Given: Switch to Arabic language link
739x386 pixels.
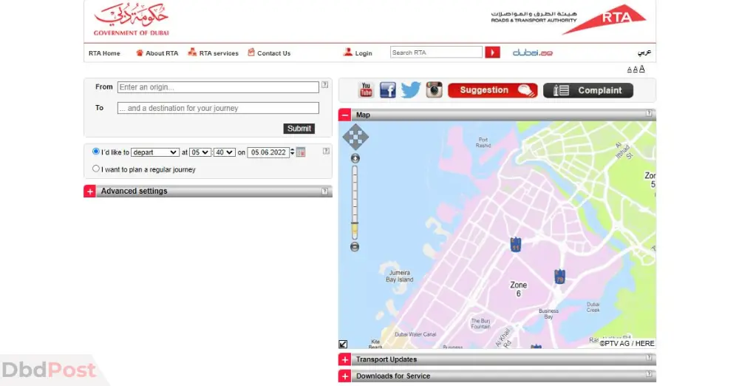Looking at the screenshot, I should 644,53.
